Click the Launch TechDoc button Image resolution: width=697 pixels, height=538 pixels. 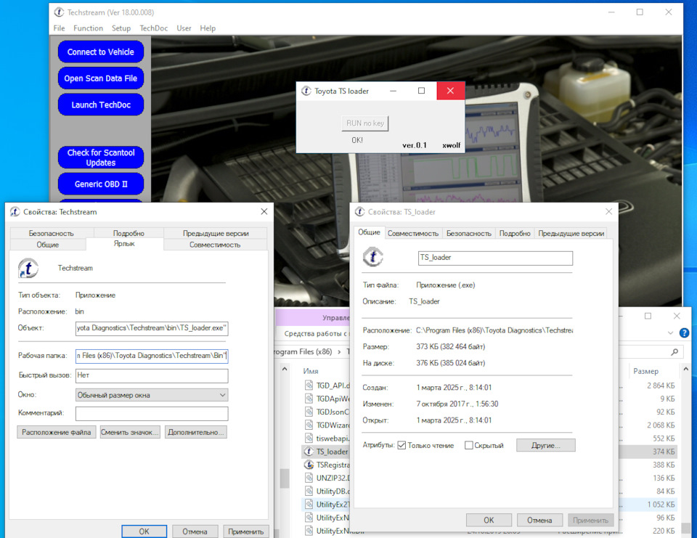tap(101, 105)
